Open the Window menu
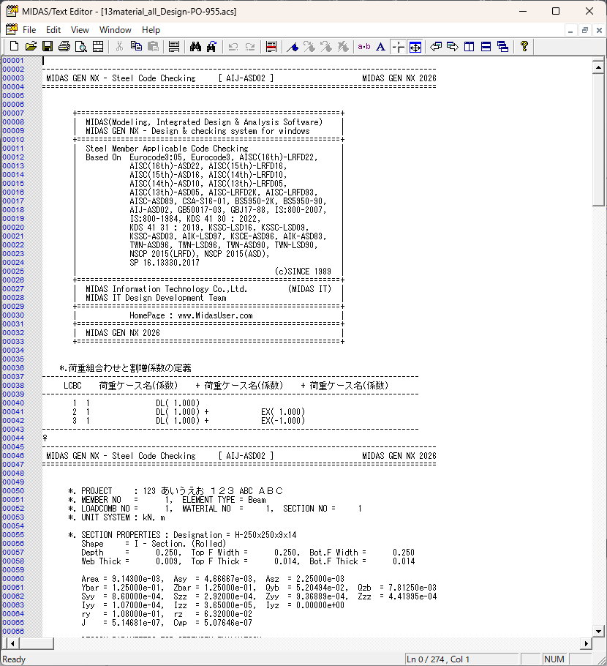 coord(116,30)
